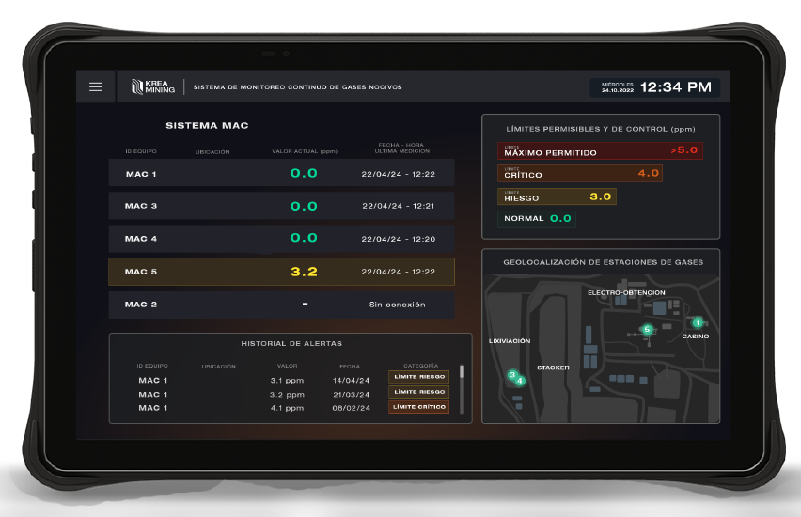Click the 12:34 PM clock display

pyautogui.click(x=676, y=87)
